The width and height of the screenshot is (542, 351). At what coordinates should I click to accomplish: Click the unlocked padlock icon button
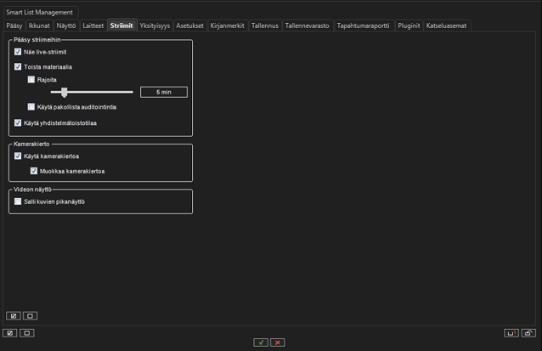528,333
